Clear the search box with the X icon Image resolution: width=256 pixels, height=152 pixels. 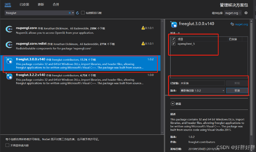[x=69, y=13]
